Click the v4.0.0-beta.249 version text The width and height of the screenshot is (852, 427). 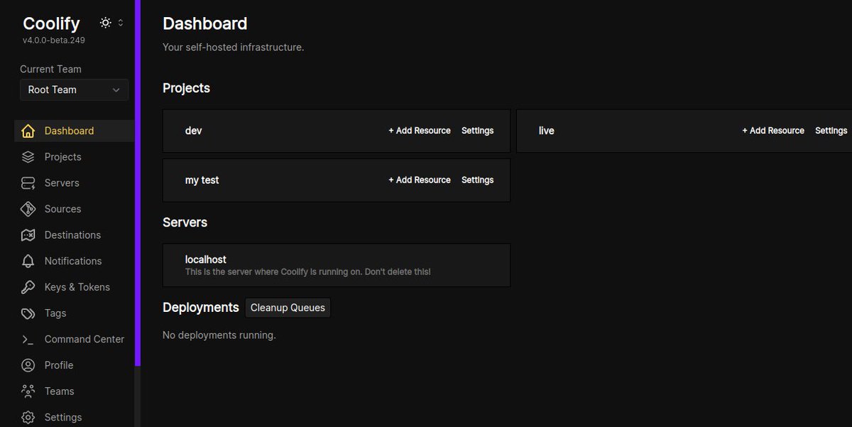point(54,40)
